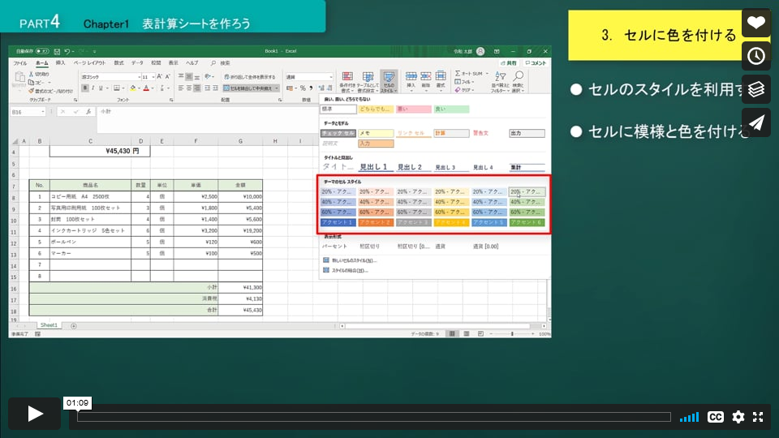The height and width of the screenshot is (438, 779).
Task: Click 切り取り scissors icon
Action: point(32,74)
